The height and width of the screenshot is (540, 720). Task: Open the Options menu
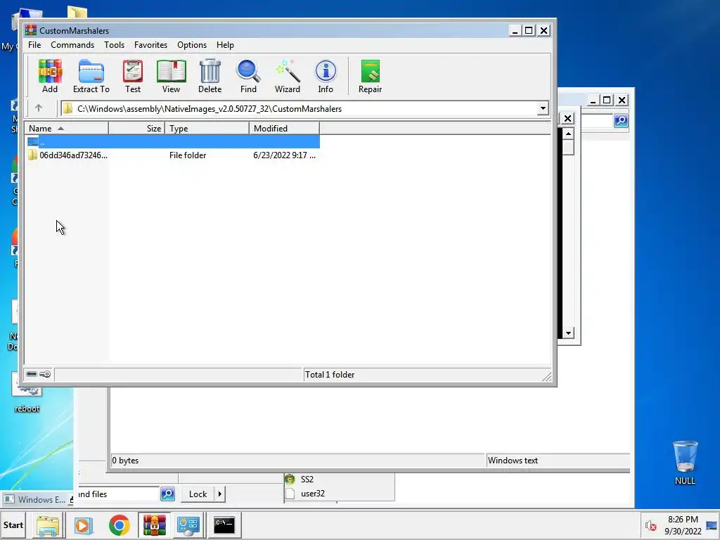point(192,45)
